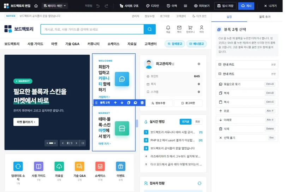Click 삭제 (Delete) in the panel
Image resolution: width=286 pixels, height=192 pixels.
coord(247,129)
